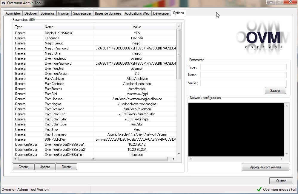Click the parameters list scroll-right arrow
The height and width of the screenshot is (194, 298).
(x=173, y=159)
